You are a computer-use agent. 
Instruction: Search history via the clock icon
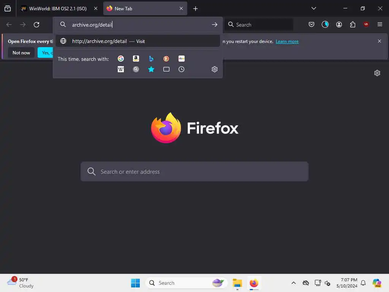click(x=181, y=69)
